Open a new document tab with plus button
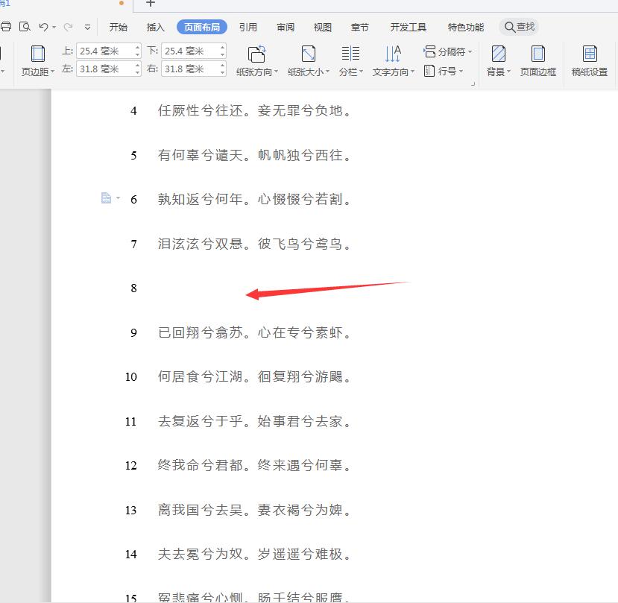The height and width of the screenshot is (603, 618). [150, 5]
